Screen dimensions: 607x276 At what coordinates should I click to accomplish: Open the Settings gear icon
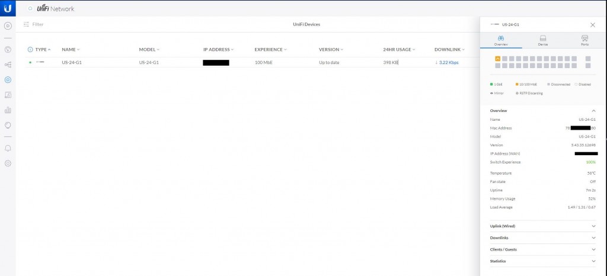click(x=8, y=163)
